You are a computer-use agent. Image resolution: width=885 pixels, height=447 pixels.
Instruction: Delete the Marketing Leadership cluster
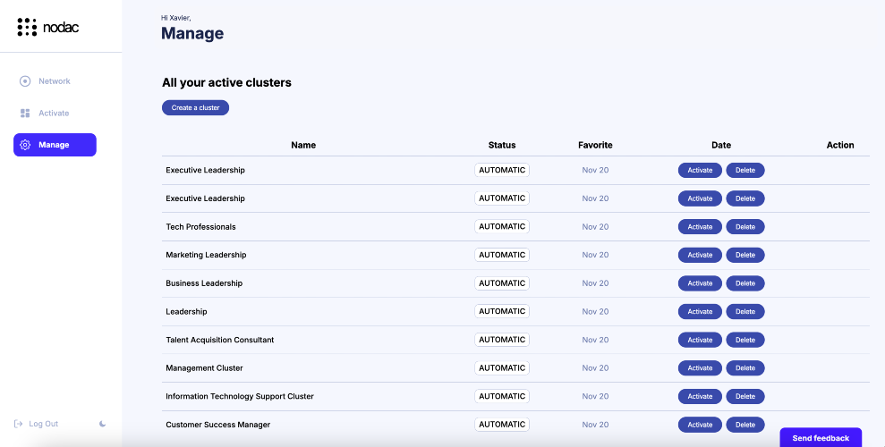tap(745, 255)
